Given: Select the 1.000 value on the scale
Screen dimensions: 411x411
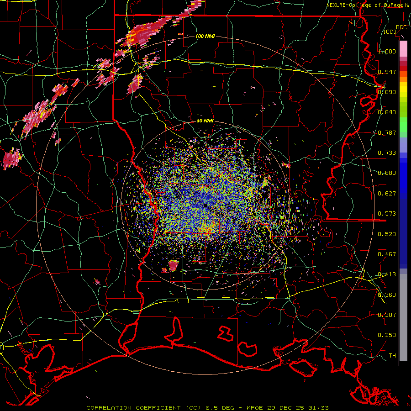Looking at the screenshot, I should click(387, 51).
